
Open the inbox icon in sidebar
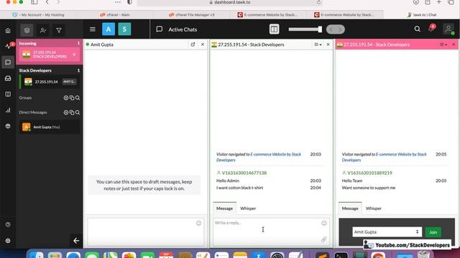point(8,78)
